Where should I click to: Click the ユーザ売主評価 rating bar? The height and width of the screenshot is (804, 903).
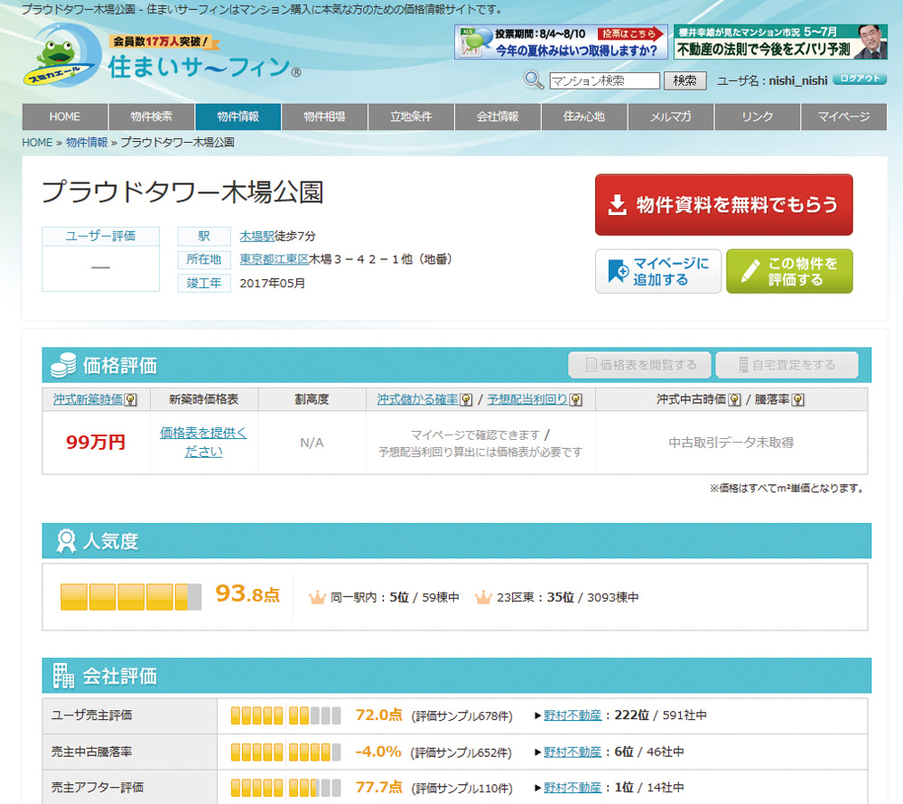pyautogui.click(x=285, y=715)
